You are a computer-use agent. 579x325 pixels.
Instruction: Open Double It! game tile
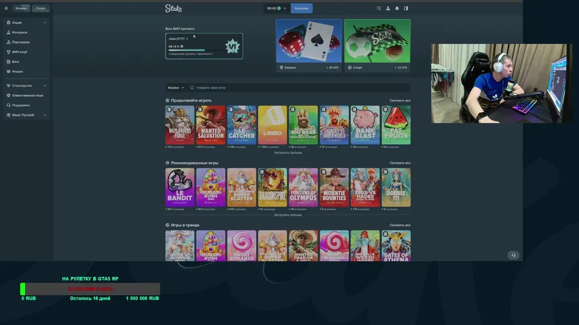(x=396, y=187)
